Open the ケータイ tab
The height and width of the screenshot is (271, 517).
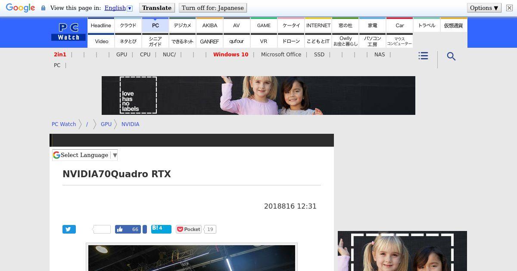(291, 25)
